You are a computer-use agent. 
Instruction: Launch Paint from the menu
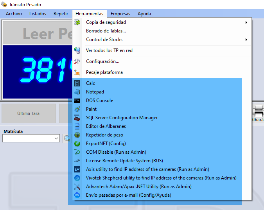[x=162, y=109]
